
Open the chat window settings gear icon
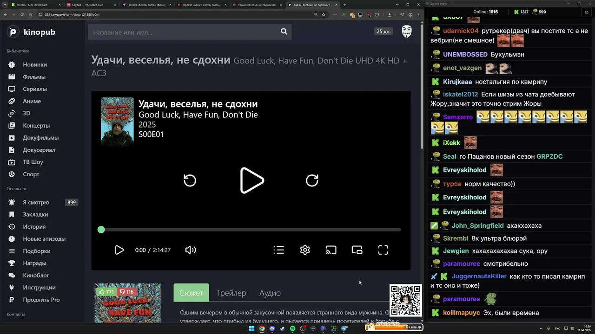click(587, 12)
